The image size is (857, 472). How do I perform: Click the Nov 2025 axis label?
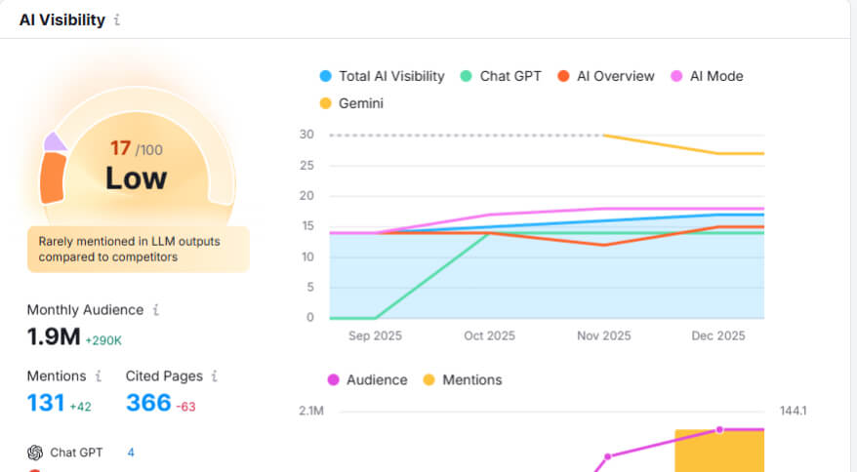click(x=604, y=335)
